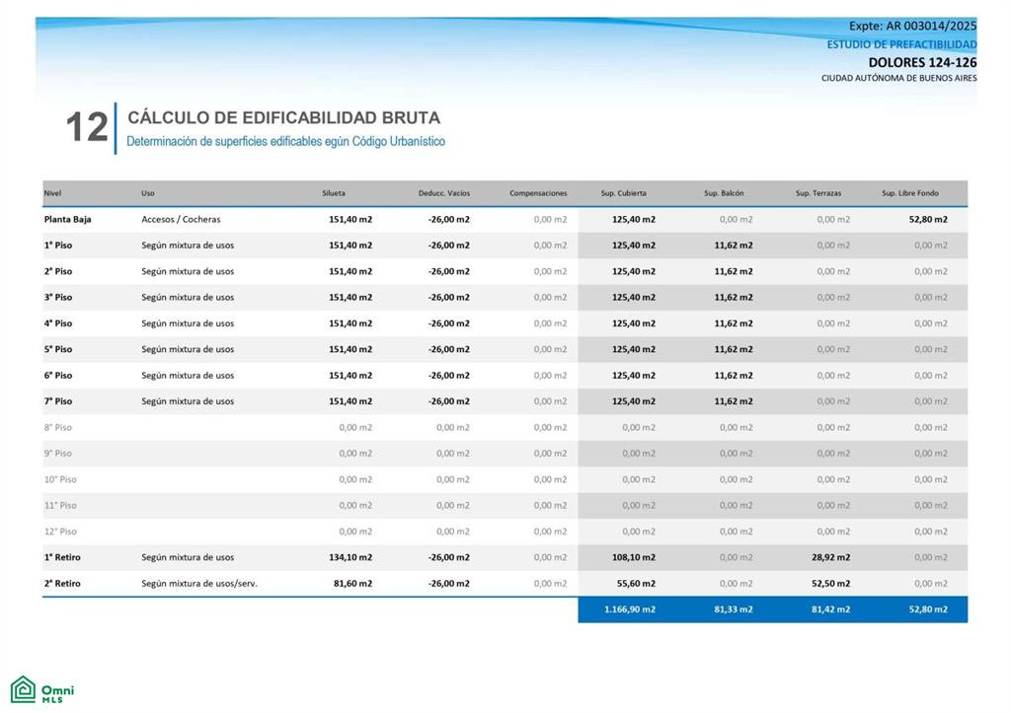This screenshot has width=1011, height=713.
Task: Select the 28,92 m2 terrace value
Action: point(830,558)
